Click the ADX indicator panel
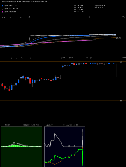Screen dimensions: 126x167 [x=65, y=147]
